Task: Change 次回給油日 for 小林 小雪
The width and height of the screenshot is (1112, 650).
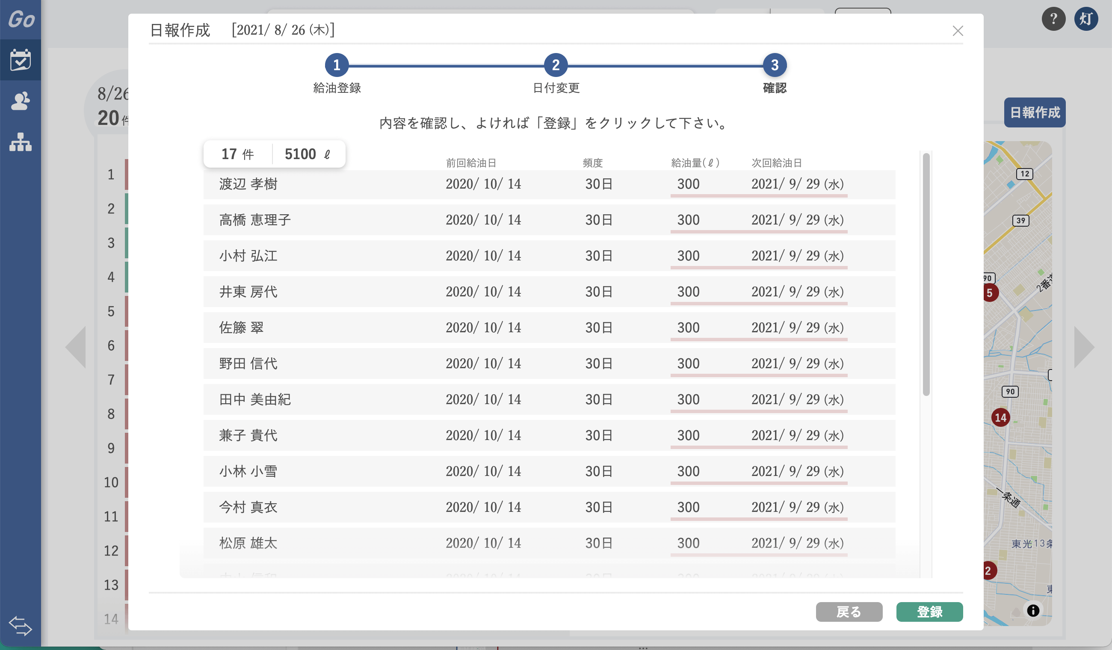Action: coord(797,471)
